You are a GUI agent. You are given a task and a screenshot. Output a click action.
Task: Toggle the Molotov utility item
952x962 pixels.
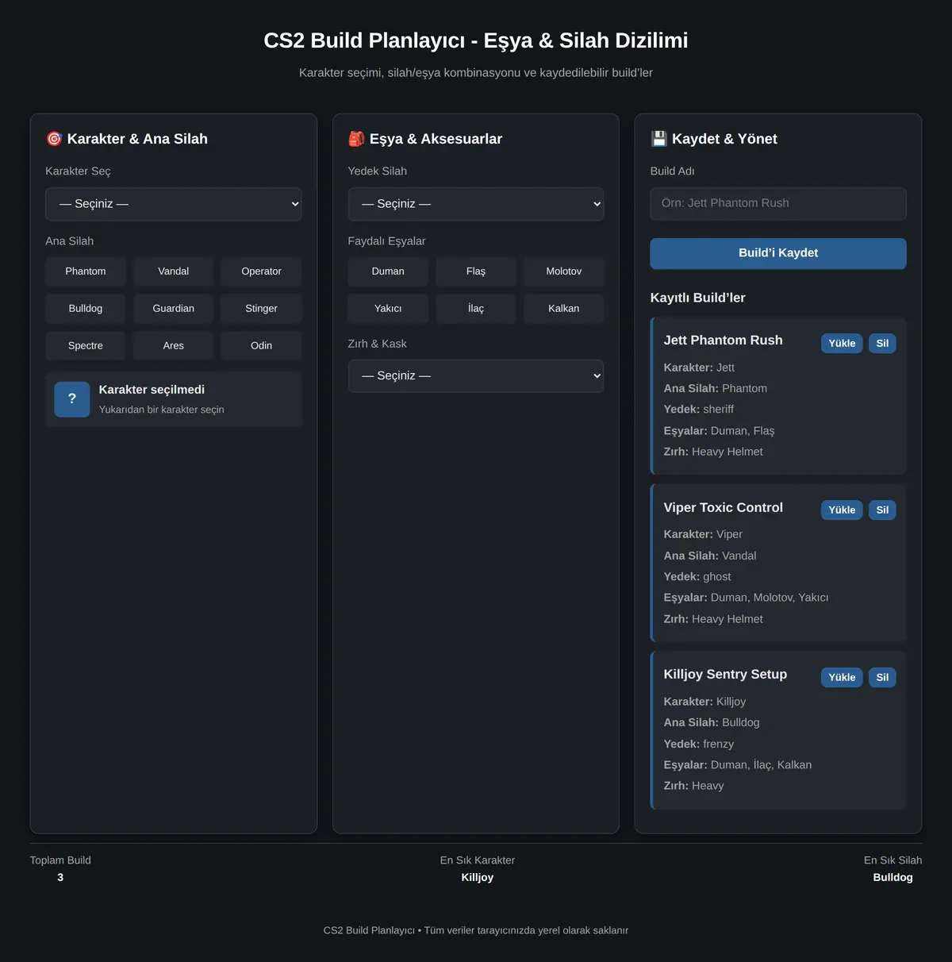pos(564,271)
